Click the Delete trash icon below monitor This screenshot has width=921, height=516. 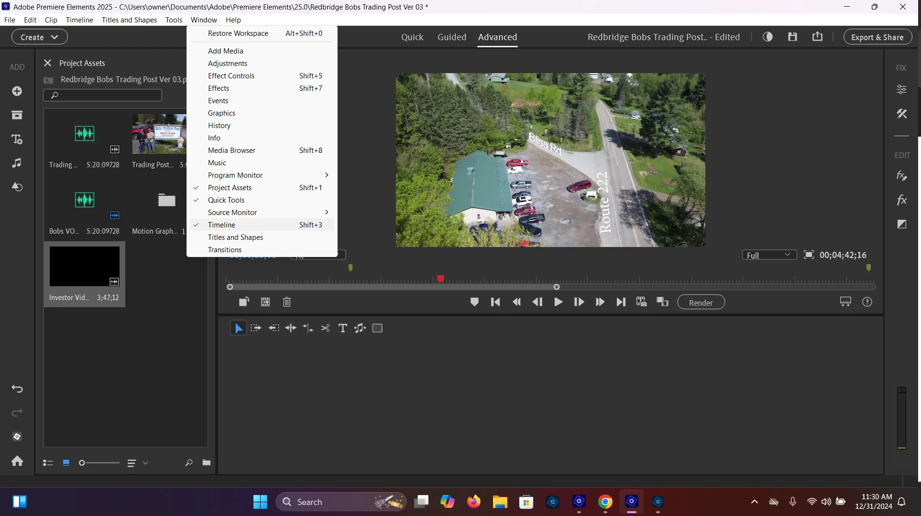pos(287,302)
